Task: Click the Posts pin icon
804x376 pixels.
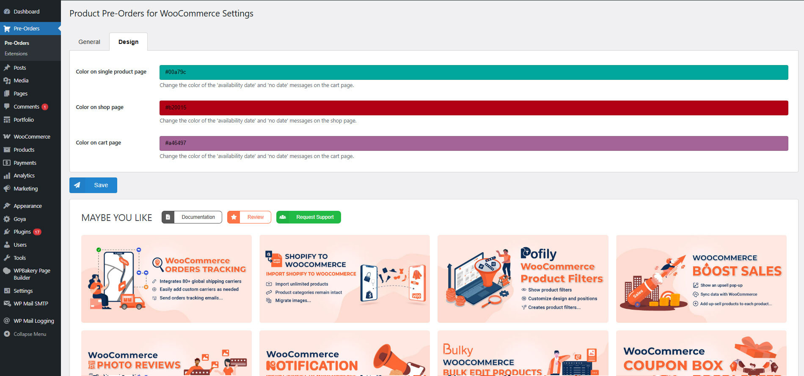Action: pyautogui.click(x=7, y=68)
